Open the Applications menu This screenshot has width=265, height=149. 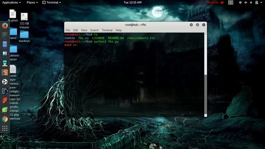pyautogui.click(x=11, y=2)
